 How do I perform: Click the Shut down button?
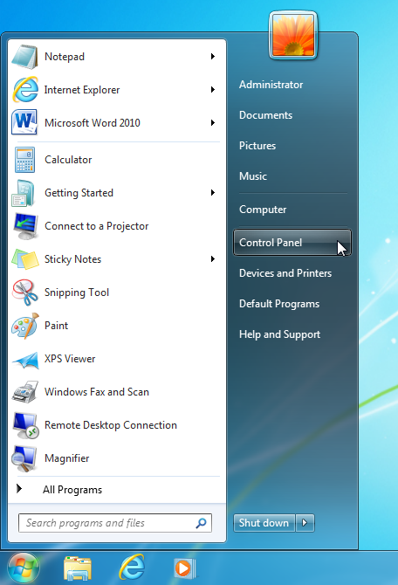pyautogui.click(x=264, y=523)
